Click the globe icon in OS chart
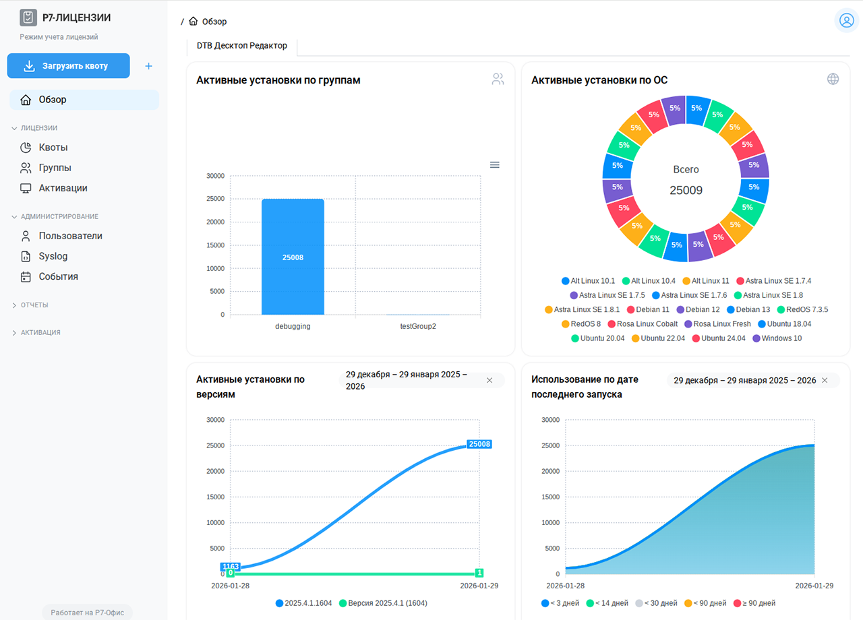This screenshot has height=620, width=863. click(833, 80)
